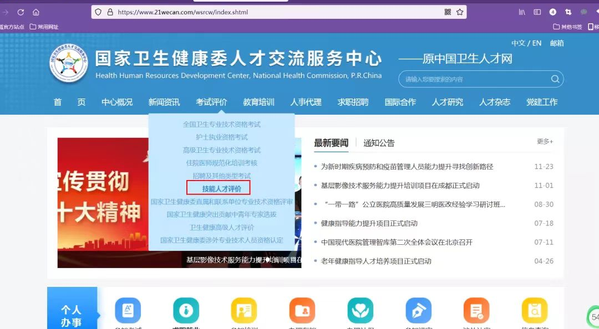Screen dimensions: 599x329
Task: View site security via the padlock icon
Action: [110, 12]
